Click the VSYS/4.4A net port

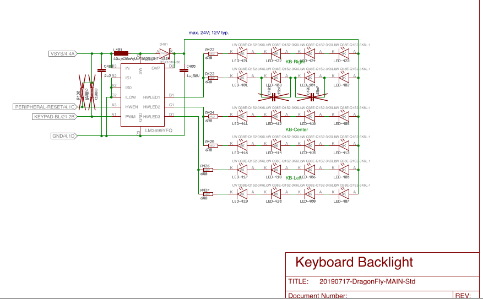pyautogui.click(x=62, y=54)
